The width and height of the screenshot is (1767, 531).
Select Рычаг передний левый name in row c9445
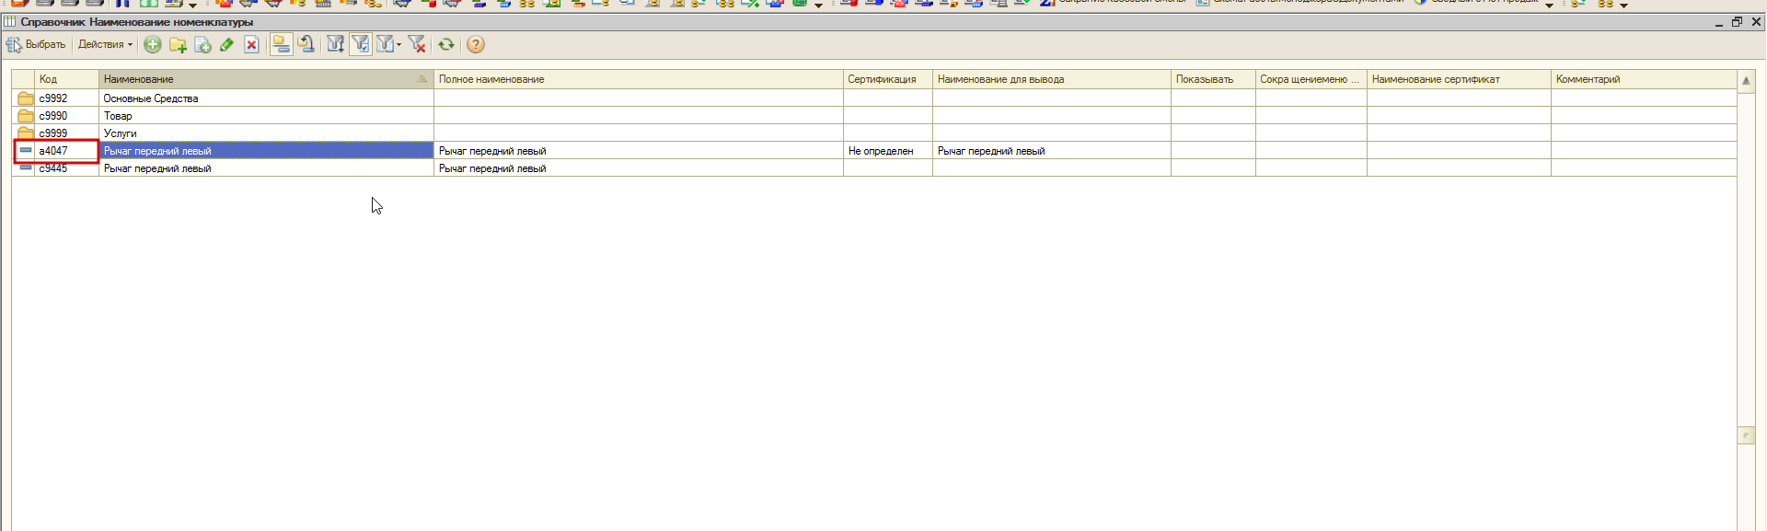click(x=266, y=168)
